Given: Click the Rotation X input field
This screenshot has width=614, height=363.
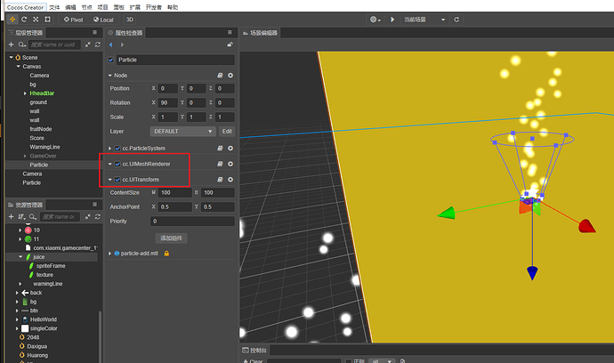Looking at the screenshot, I should pos(168,102).
